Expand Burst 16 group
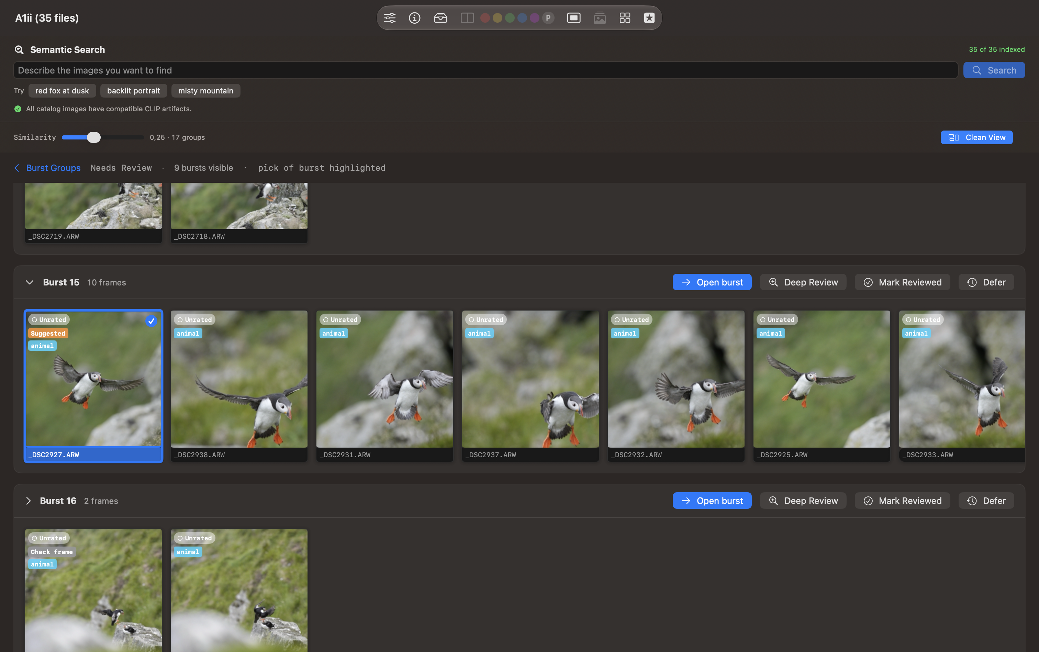The height and width of the screenshot is (652, 1039). pyautogui.click(x=29, y=501)
